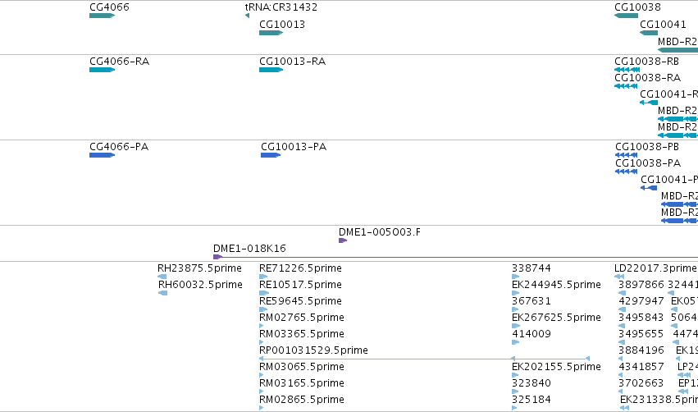This screenshot has width=698, height=412.
Task: Open the 3495843 EST label
Action: (641, 318)
